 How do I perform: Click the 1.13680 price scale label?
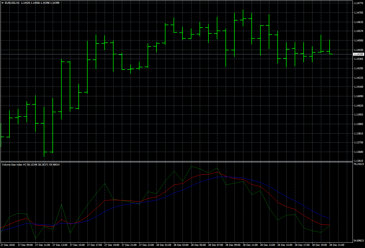358,152
